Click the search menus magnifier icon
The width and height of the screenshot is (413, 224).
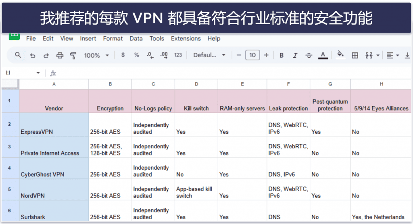pyautogui.click(x=18, y=55)
